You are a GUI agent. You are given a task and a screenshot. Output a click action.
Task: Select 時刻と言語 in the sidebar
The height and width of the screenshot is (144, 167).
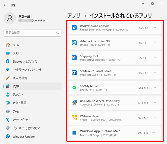[32, 103]
